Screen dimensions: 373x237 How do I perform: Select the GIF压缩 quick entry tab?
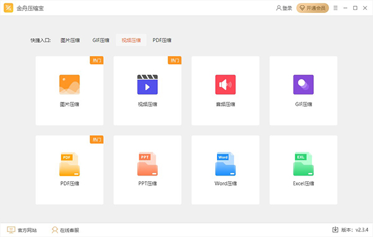(101, 40)
